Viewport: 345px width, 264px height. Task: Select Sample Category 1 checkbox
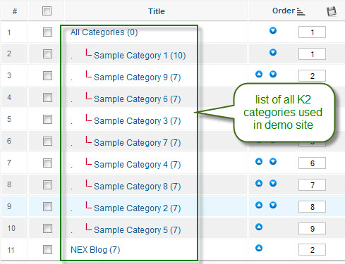(47, 54)
